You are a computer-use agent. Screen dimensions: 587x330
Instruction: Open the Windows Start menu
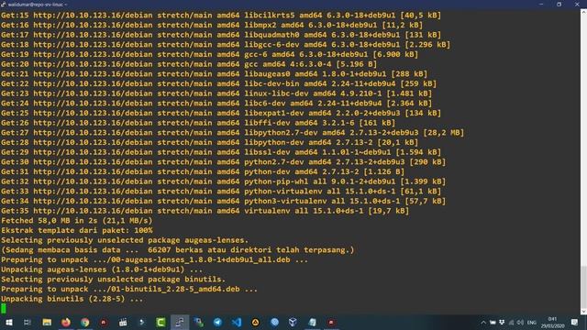pos(8,322)
